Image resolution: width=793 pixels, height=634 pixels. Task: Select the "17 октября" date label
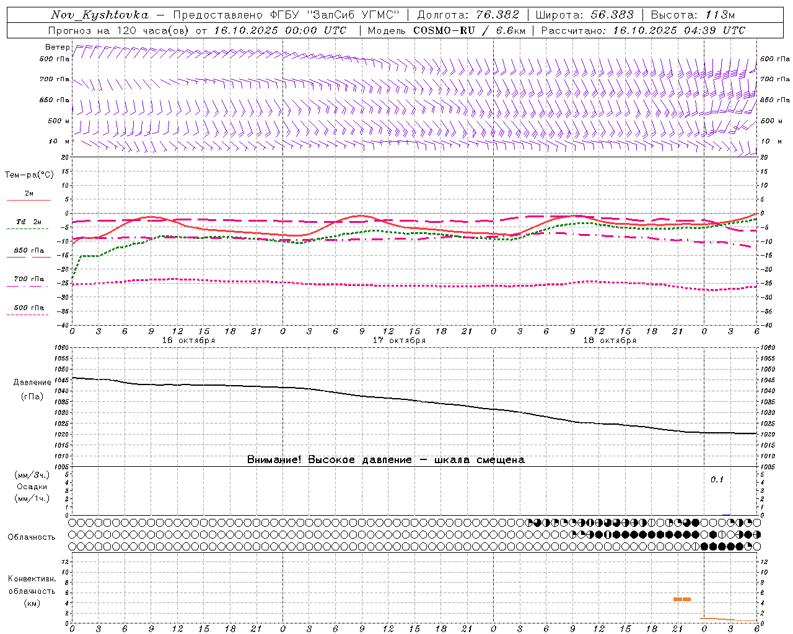(x=399, y=341)
